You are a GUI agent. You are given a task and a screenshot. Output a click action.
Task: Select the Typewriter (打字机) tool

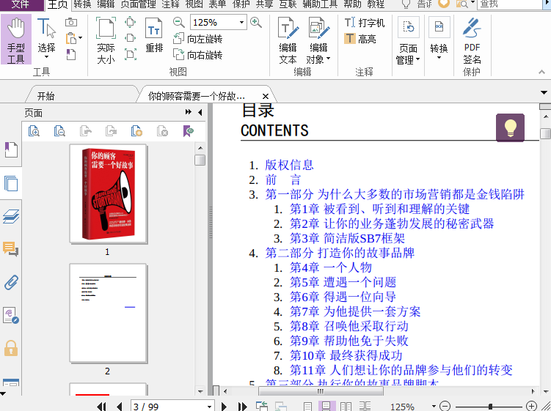[365, 23]
